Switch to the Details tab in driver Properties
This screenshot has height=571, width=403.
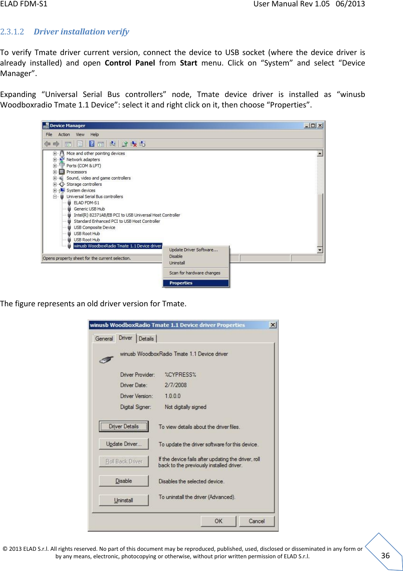click(146, 338)
